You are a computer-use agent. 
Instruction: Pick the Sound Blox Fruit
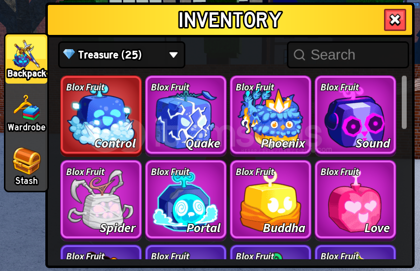coord(355,116)
